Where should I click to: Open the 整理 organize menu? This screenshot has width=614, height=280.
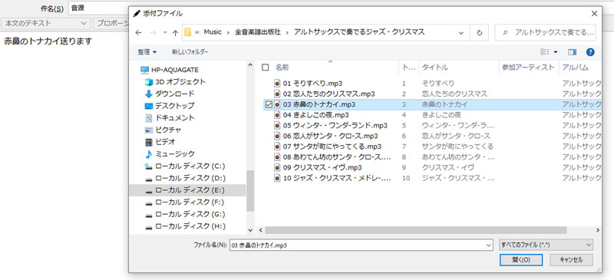pos(147,52)
